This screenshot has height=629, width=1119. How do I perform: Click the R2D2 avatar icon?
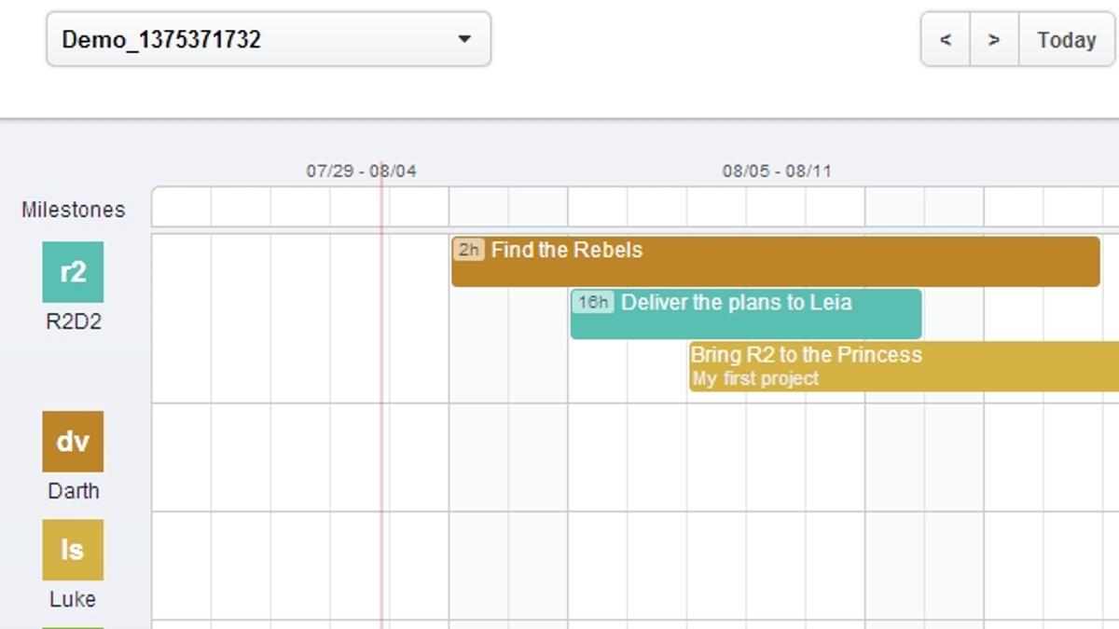point(73,272)
